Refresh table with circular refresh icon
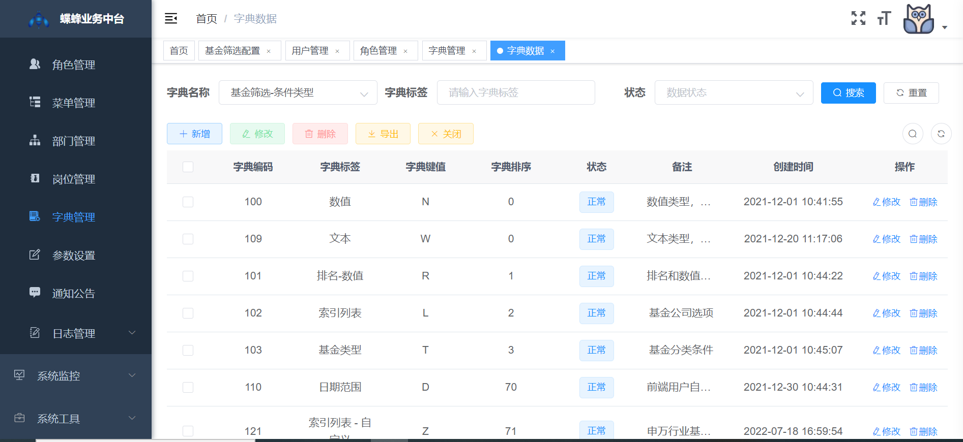The height and width of the screenshot is (442, 963). click(941, 134)
